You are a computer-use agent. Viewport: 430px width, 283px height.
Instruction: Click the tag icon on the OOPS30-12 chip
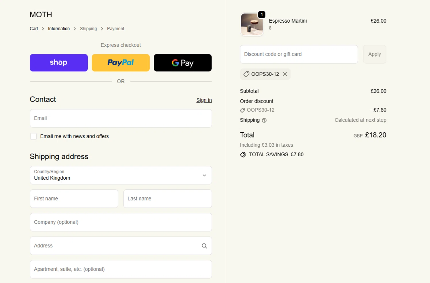click(246, 74)
